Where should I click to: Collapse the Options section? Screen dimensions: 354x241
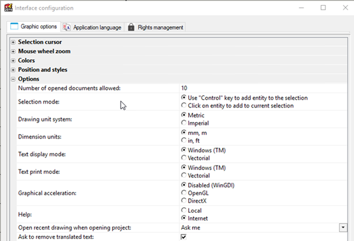(13, 79)
